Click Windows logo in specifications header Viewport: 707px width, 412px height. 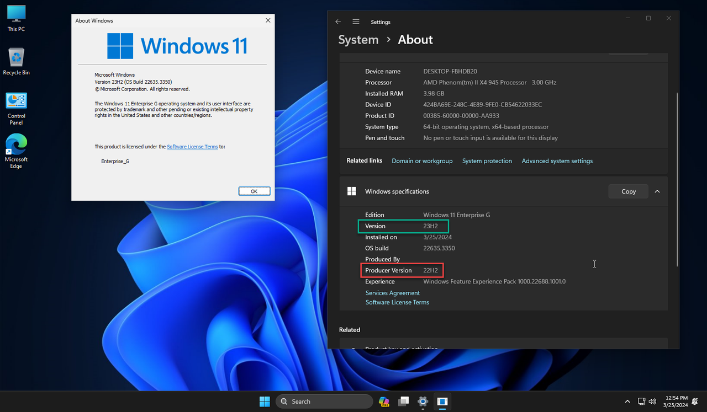pos(351,191)
